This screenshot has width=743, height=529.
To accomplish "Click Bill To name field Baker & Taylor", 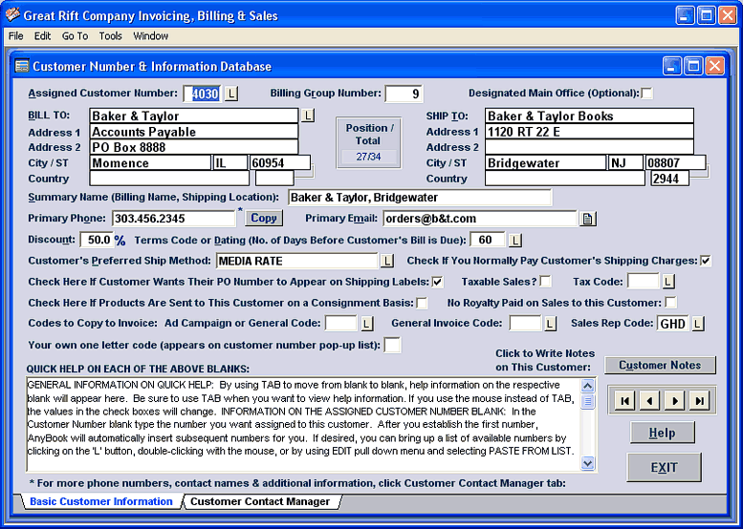I will pyautogui.click(x=194, y=116).
